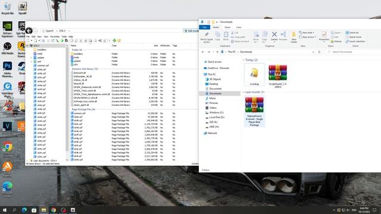Open the File tab in Explorer ribbon
Viewport: 381px width, 214px height.
205,27
